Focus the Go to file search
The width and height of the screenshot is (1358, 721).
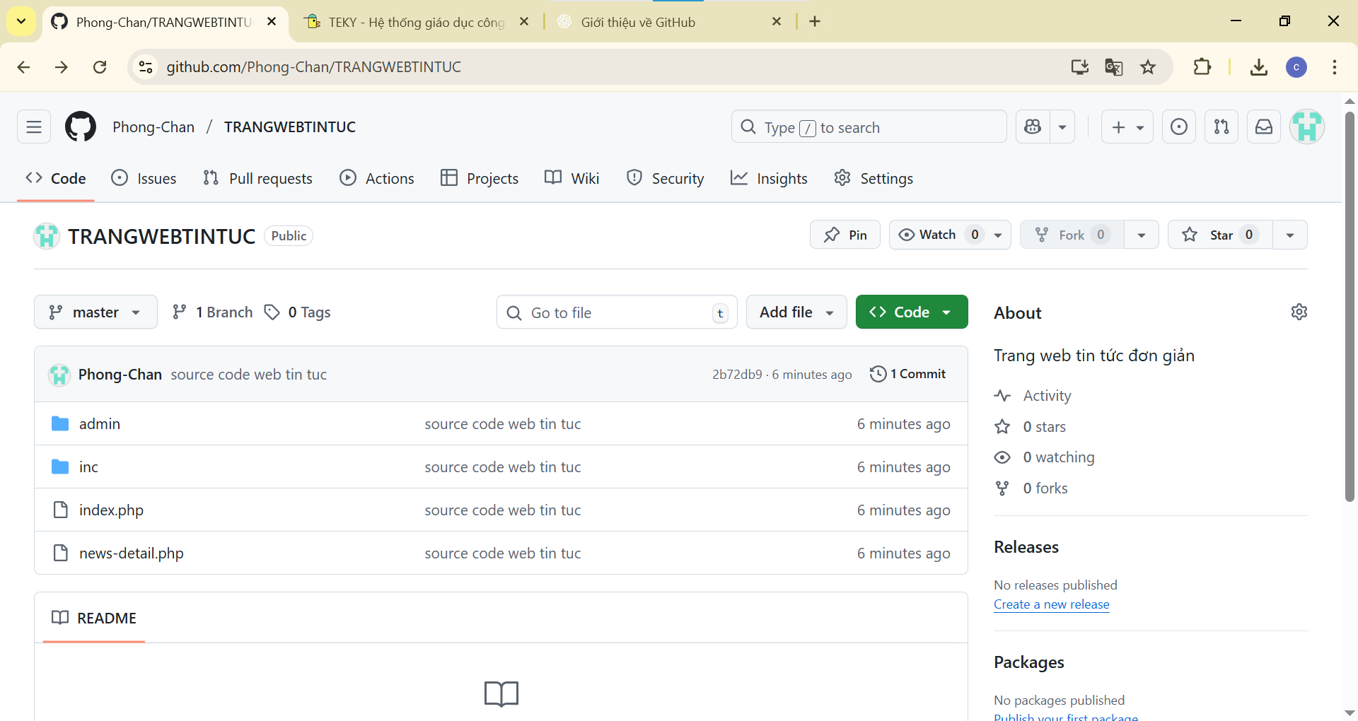(x=617, y=312)
